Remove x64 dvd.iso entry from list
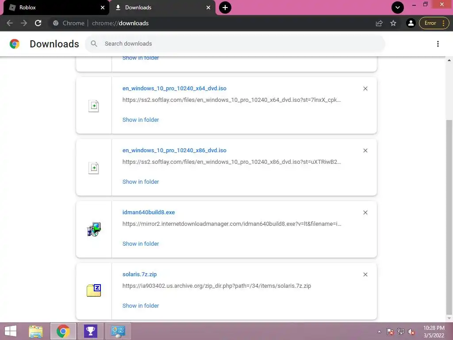453x340 pixels. tap(365, 89)
